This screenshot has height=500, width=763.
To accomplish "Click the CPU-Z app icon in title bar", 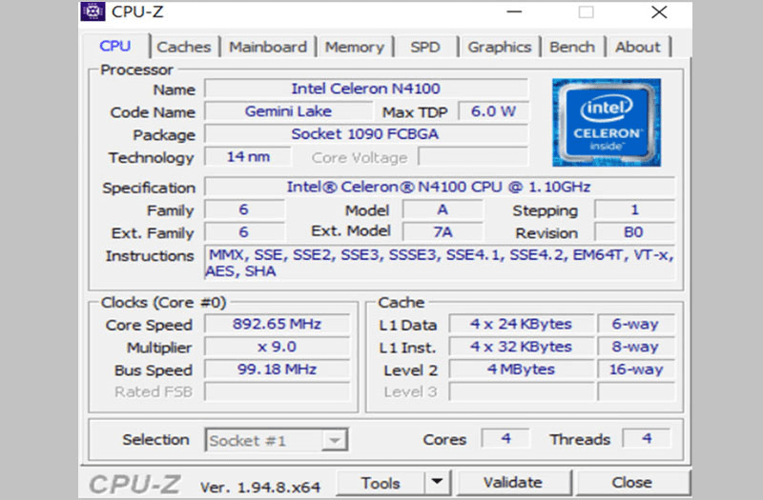I will [x=93, y=12].
